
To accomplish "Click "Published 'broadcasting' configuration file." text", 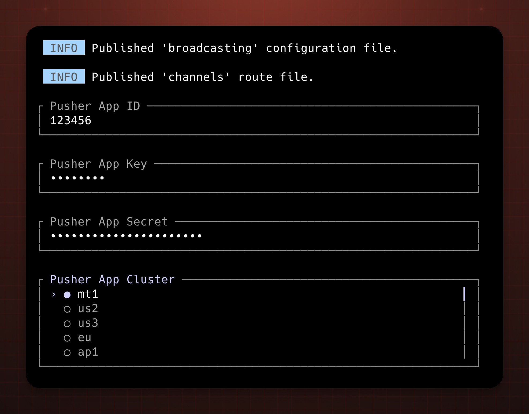I will pyautogui.click(x=244, y=48).
